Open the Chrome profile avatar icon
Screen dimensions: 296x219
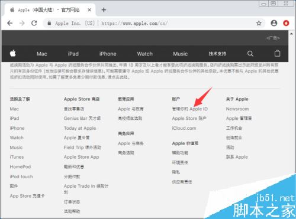coord(274,23)
